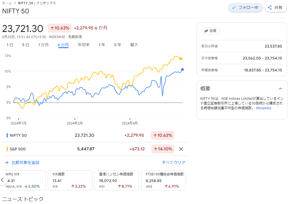This screenshot has width=290, height=204.
Task: Select the 年初来 range tab
Action: coord(84,45)
